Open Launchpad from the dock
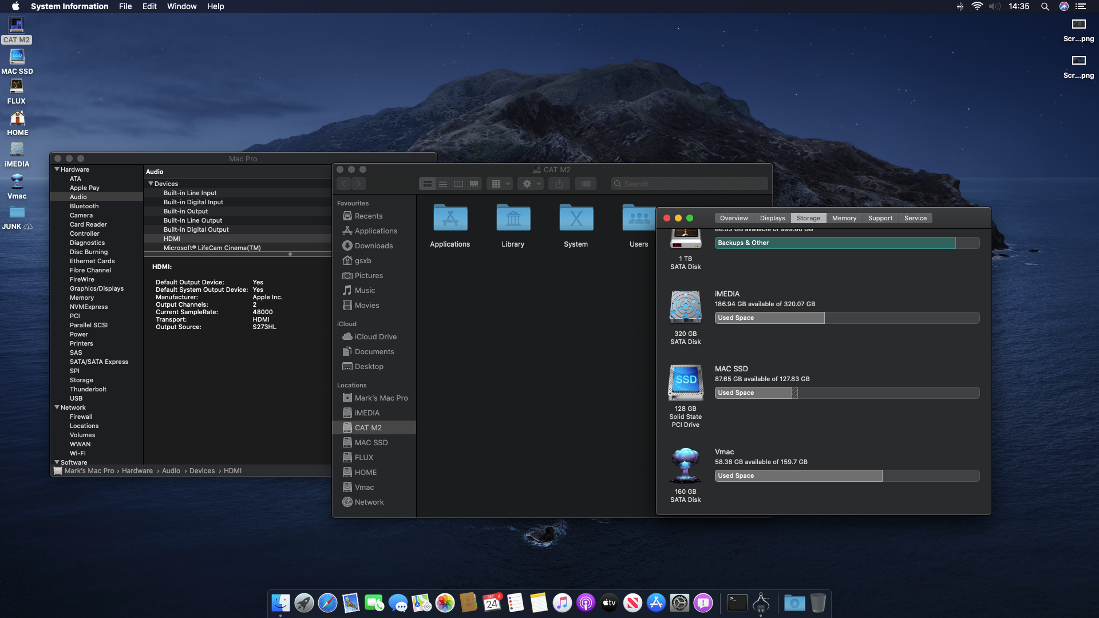 304,603
